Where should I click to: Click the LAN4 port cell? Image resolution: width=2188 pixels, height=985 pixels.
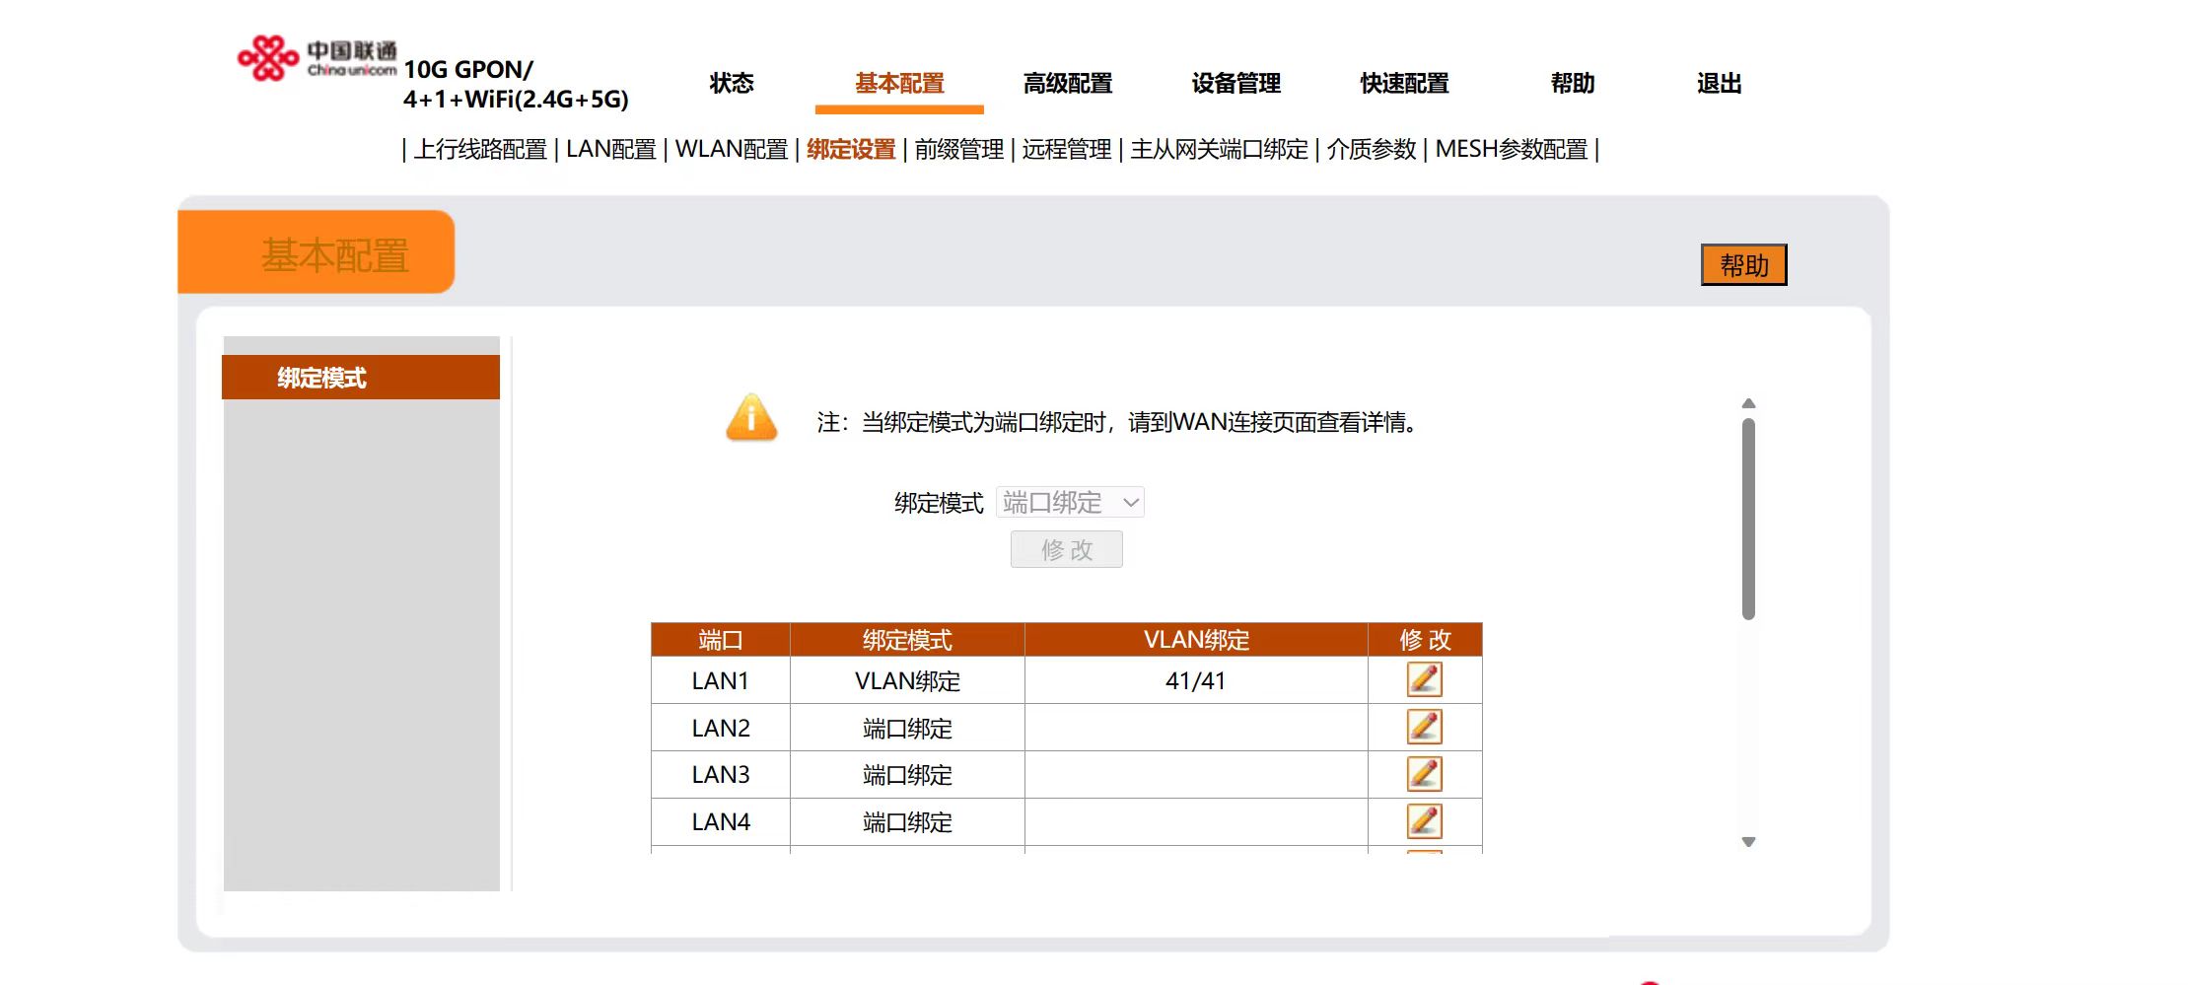[x=721, y=822]
